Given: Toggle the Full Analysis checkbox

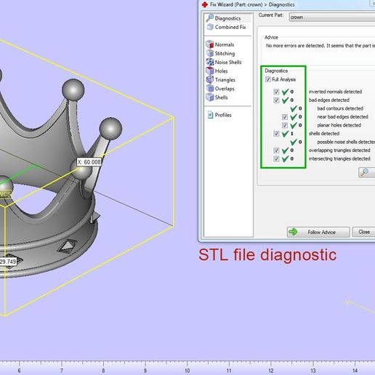Looking at the screenshot, I should [x=268, y=79].
